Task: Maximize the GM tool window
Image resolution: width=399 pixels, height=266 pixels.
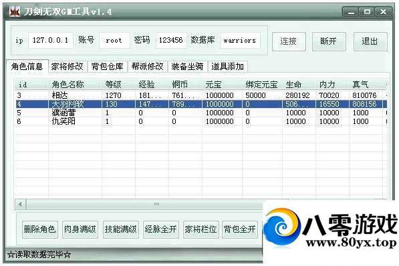Action: point(367,12)
